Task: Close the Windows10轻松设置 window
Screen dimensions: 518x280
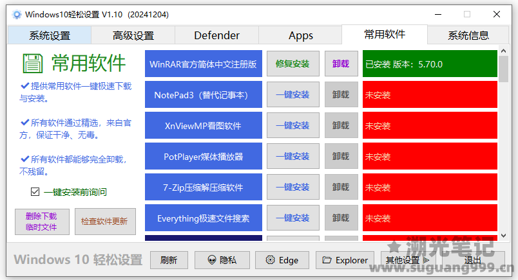Action: pos(497,15)
